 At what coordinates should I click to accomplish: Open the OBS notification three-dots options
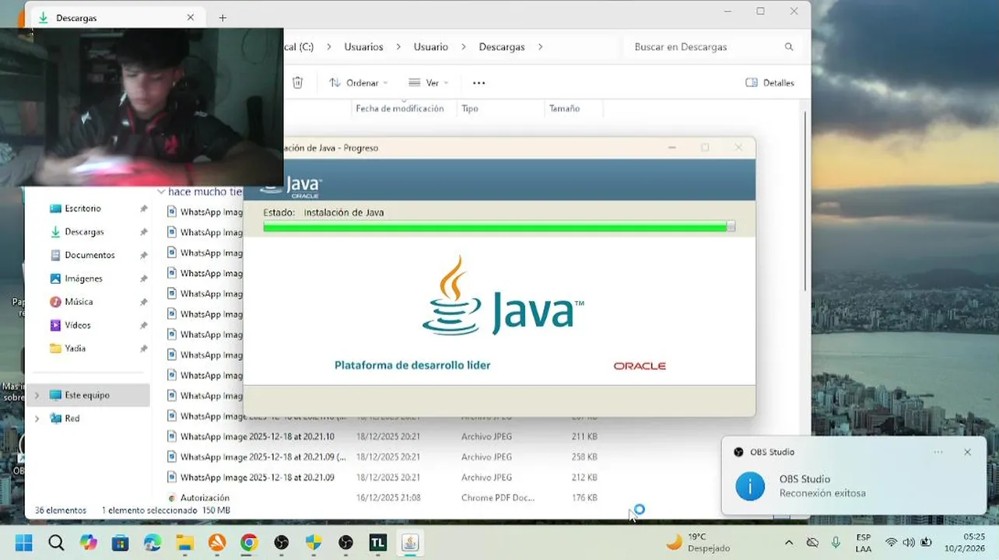pyautogui.click(x=938, y=452)
